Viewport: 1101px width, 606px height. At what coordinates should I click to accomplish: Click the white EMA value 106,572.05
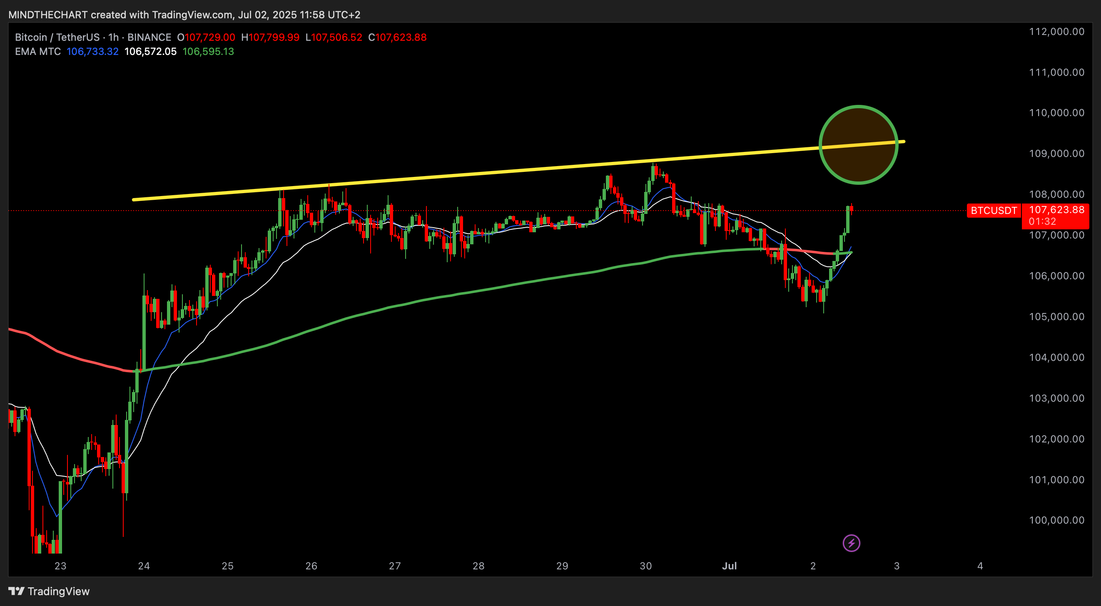tap(150, 52)
